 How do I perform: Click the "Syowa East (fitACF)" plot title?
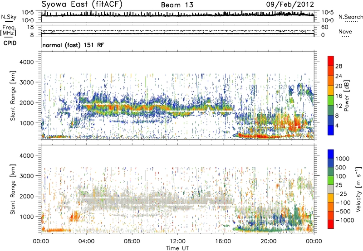pyautogui.click(x=82, y=4)
